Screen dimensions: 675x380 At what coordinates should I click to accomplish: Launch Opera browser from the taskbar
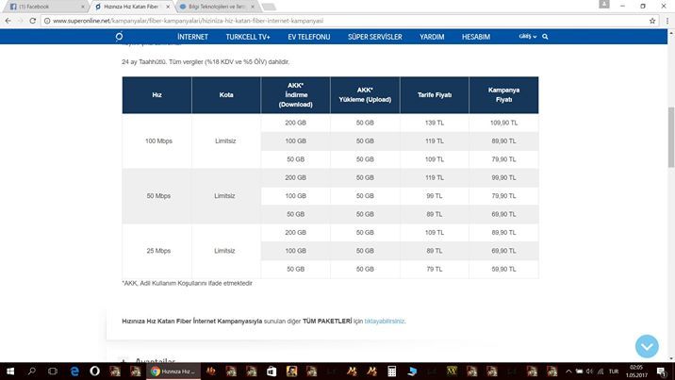click(94, 371)
